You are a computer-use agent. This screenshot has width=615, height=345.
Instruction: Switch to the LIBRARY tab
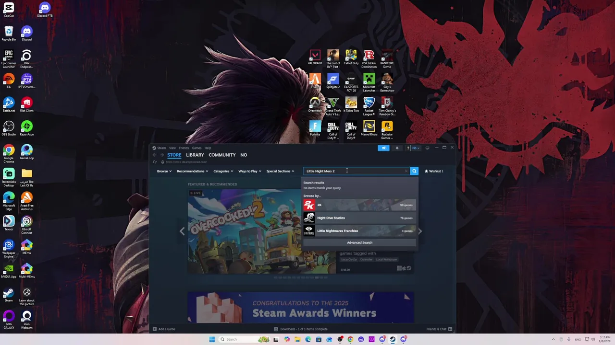coord(195,155)
